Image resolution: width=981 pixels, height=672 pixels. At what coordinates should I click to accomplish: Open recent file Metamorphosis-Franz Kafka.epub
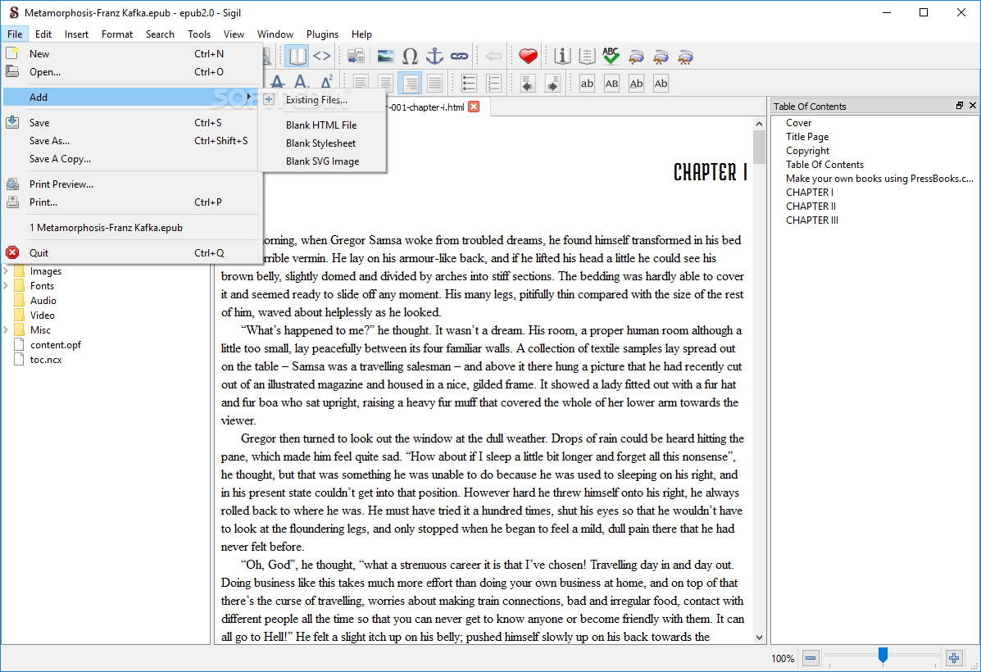click(x=131, y=228)
